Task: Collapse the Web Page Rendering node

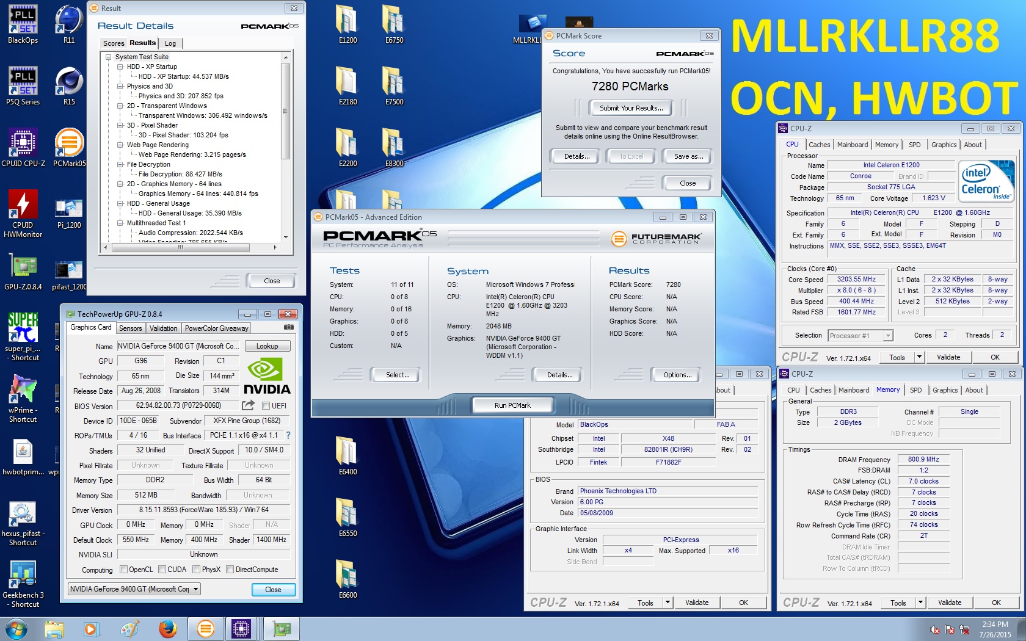Action: coord(120,145)
